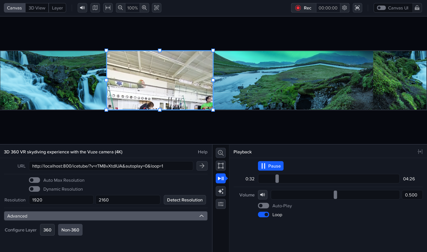Switch to the 3D View tab

(37, 8)
